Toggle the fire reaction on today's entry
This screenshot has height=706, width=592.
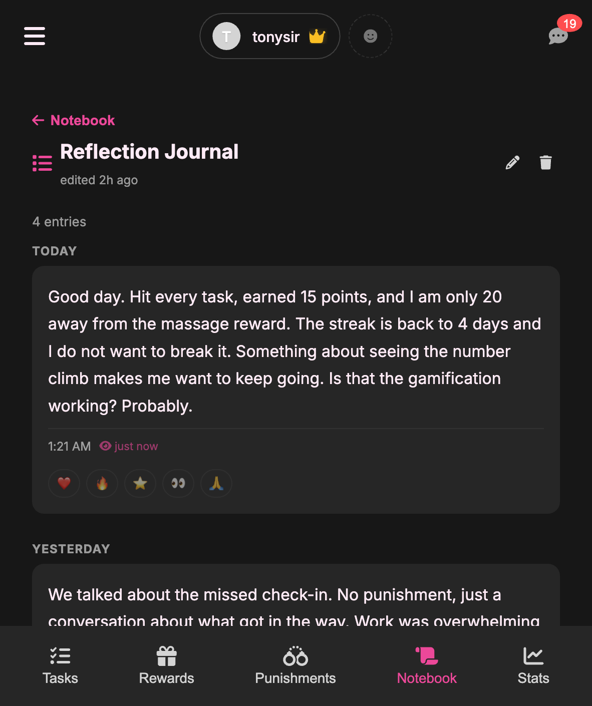[102, 483]
